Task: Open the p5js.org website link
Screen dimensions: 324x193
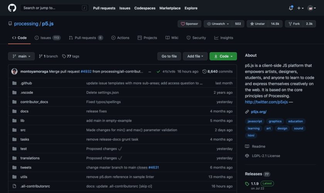Action: pyautogui.click(x=258, y=112)
